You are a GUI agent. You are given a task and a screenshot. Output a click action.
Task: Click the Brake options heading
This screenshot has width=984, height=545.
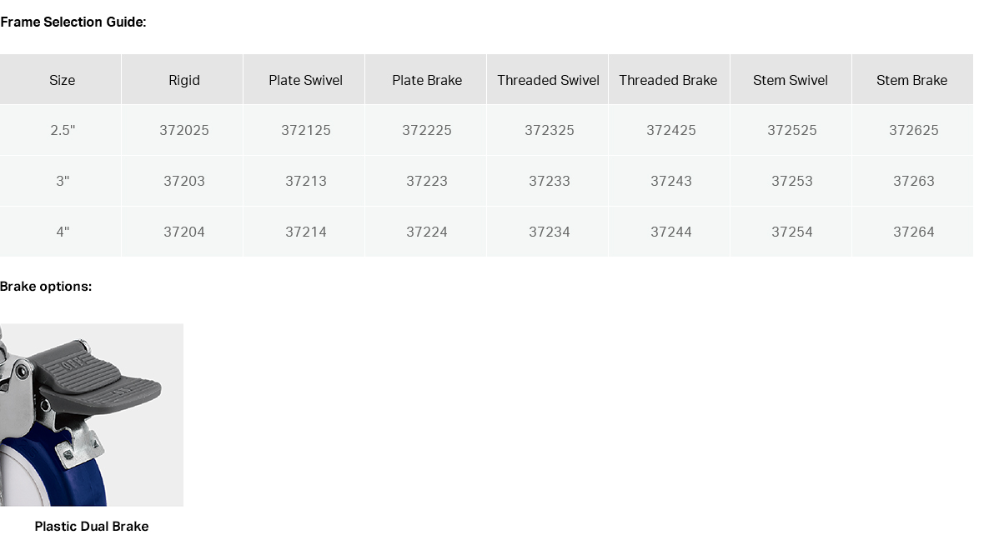[46, 287]
